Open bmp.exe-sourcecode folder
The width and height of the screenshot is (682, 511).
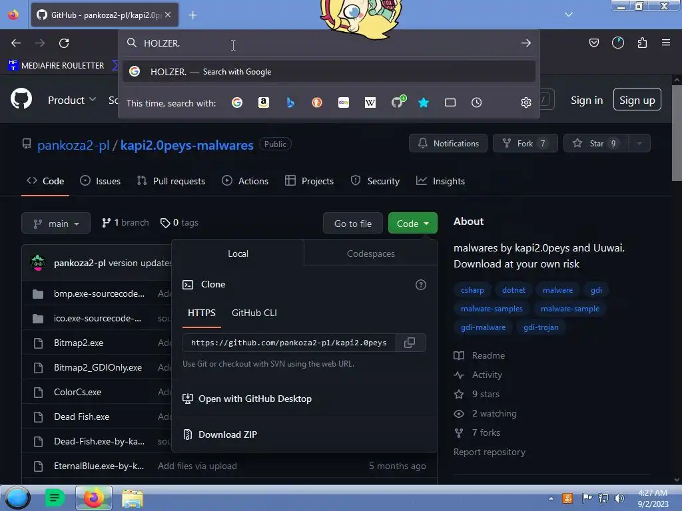[99, 293]
